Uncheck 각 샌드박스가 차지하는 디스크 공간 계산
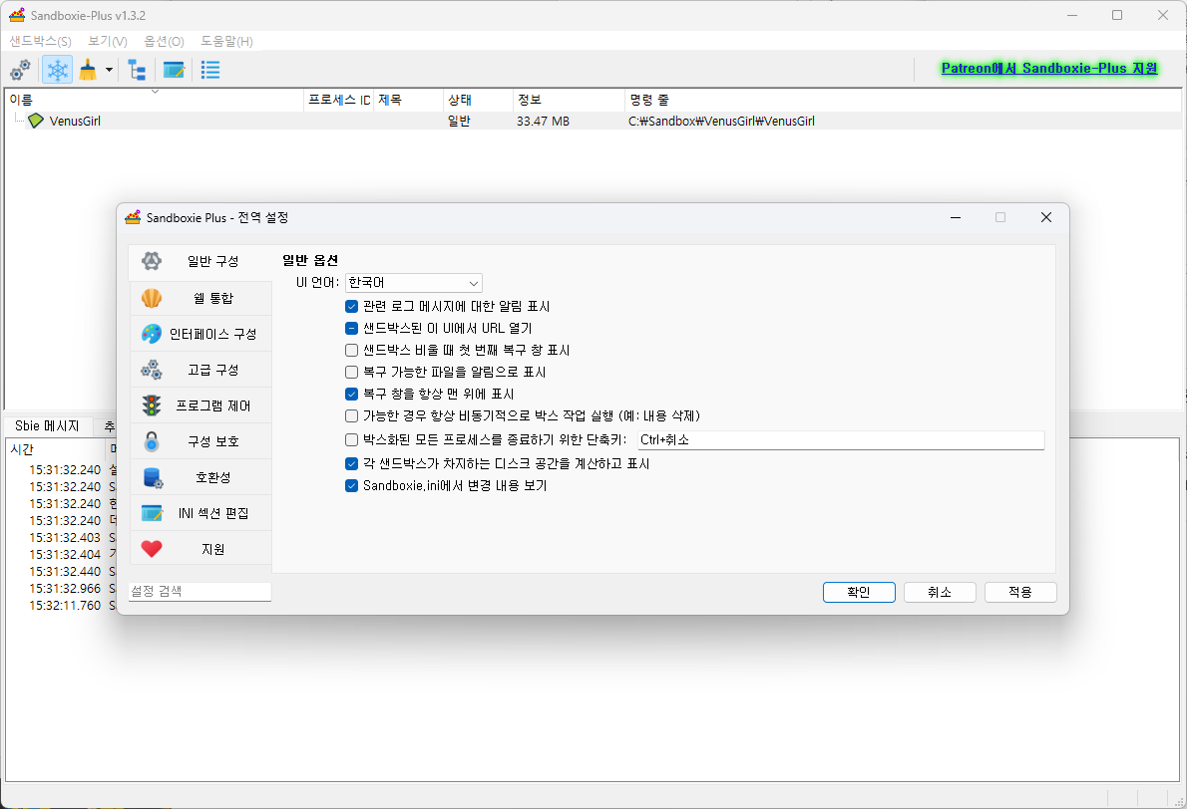Screen dimensions: 1187x809 click(x=351, y=463)
